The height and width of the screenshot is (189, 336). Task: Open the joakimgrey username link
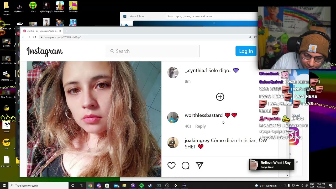tap(197, 140)
